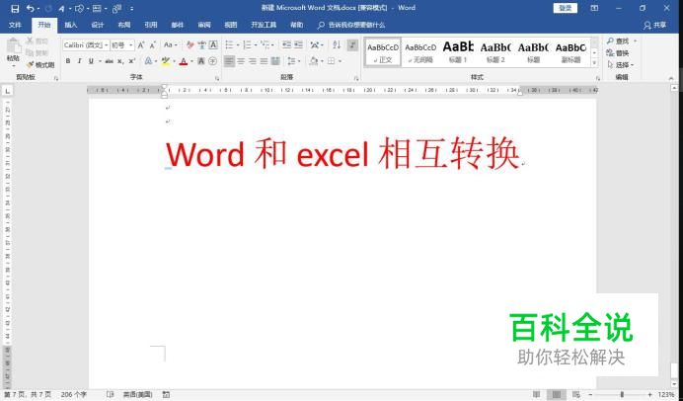Click the character shading icon
683x401 pixels.
coord(201,61)
